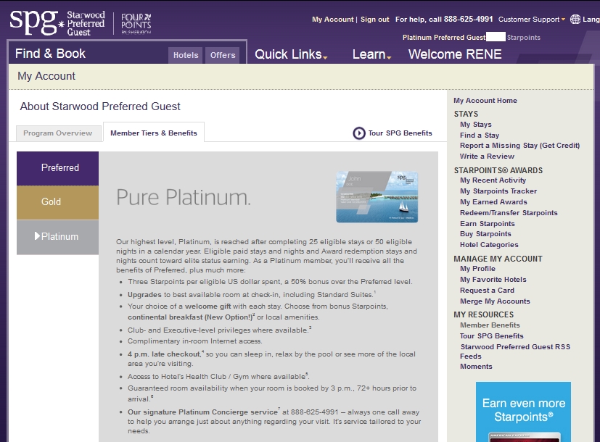Open Redeem/Transfer Starpoints

(x=508, y=212)
